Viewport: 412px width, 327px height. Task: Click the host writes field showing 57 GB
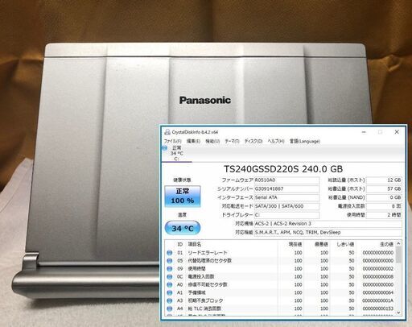click(384, 189)
